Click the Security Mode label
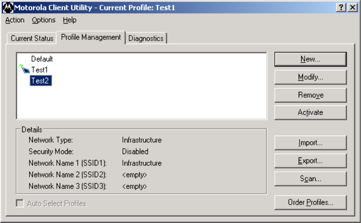 pos(51,152)
